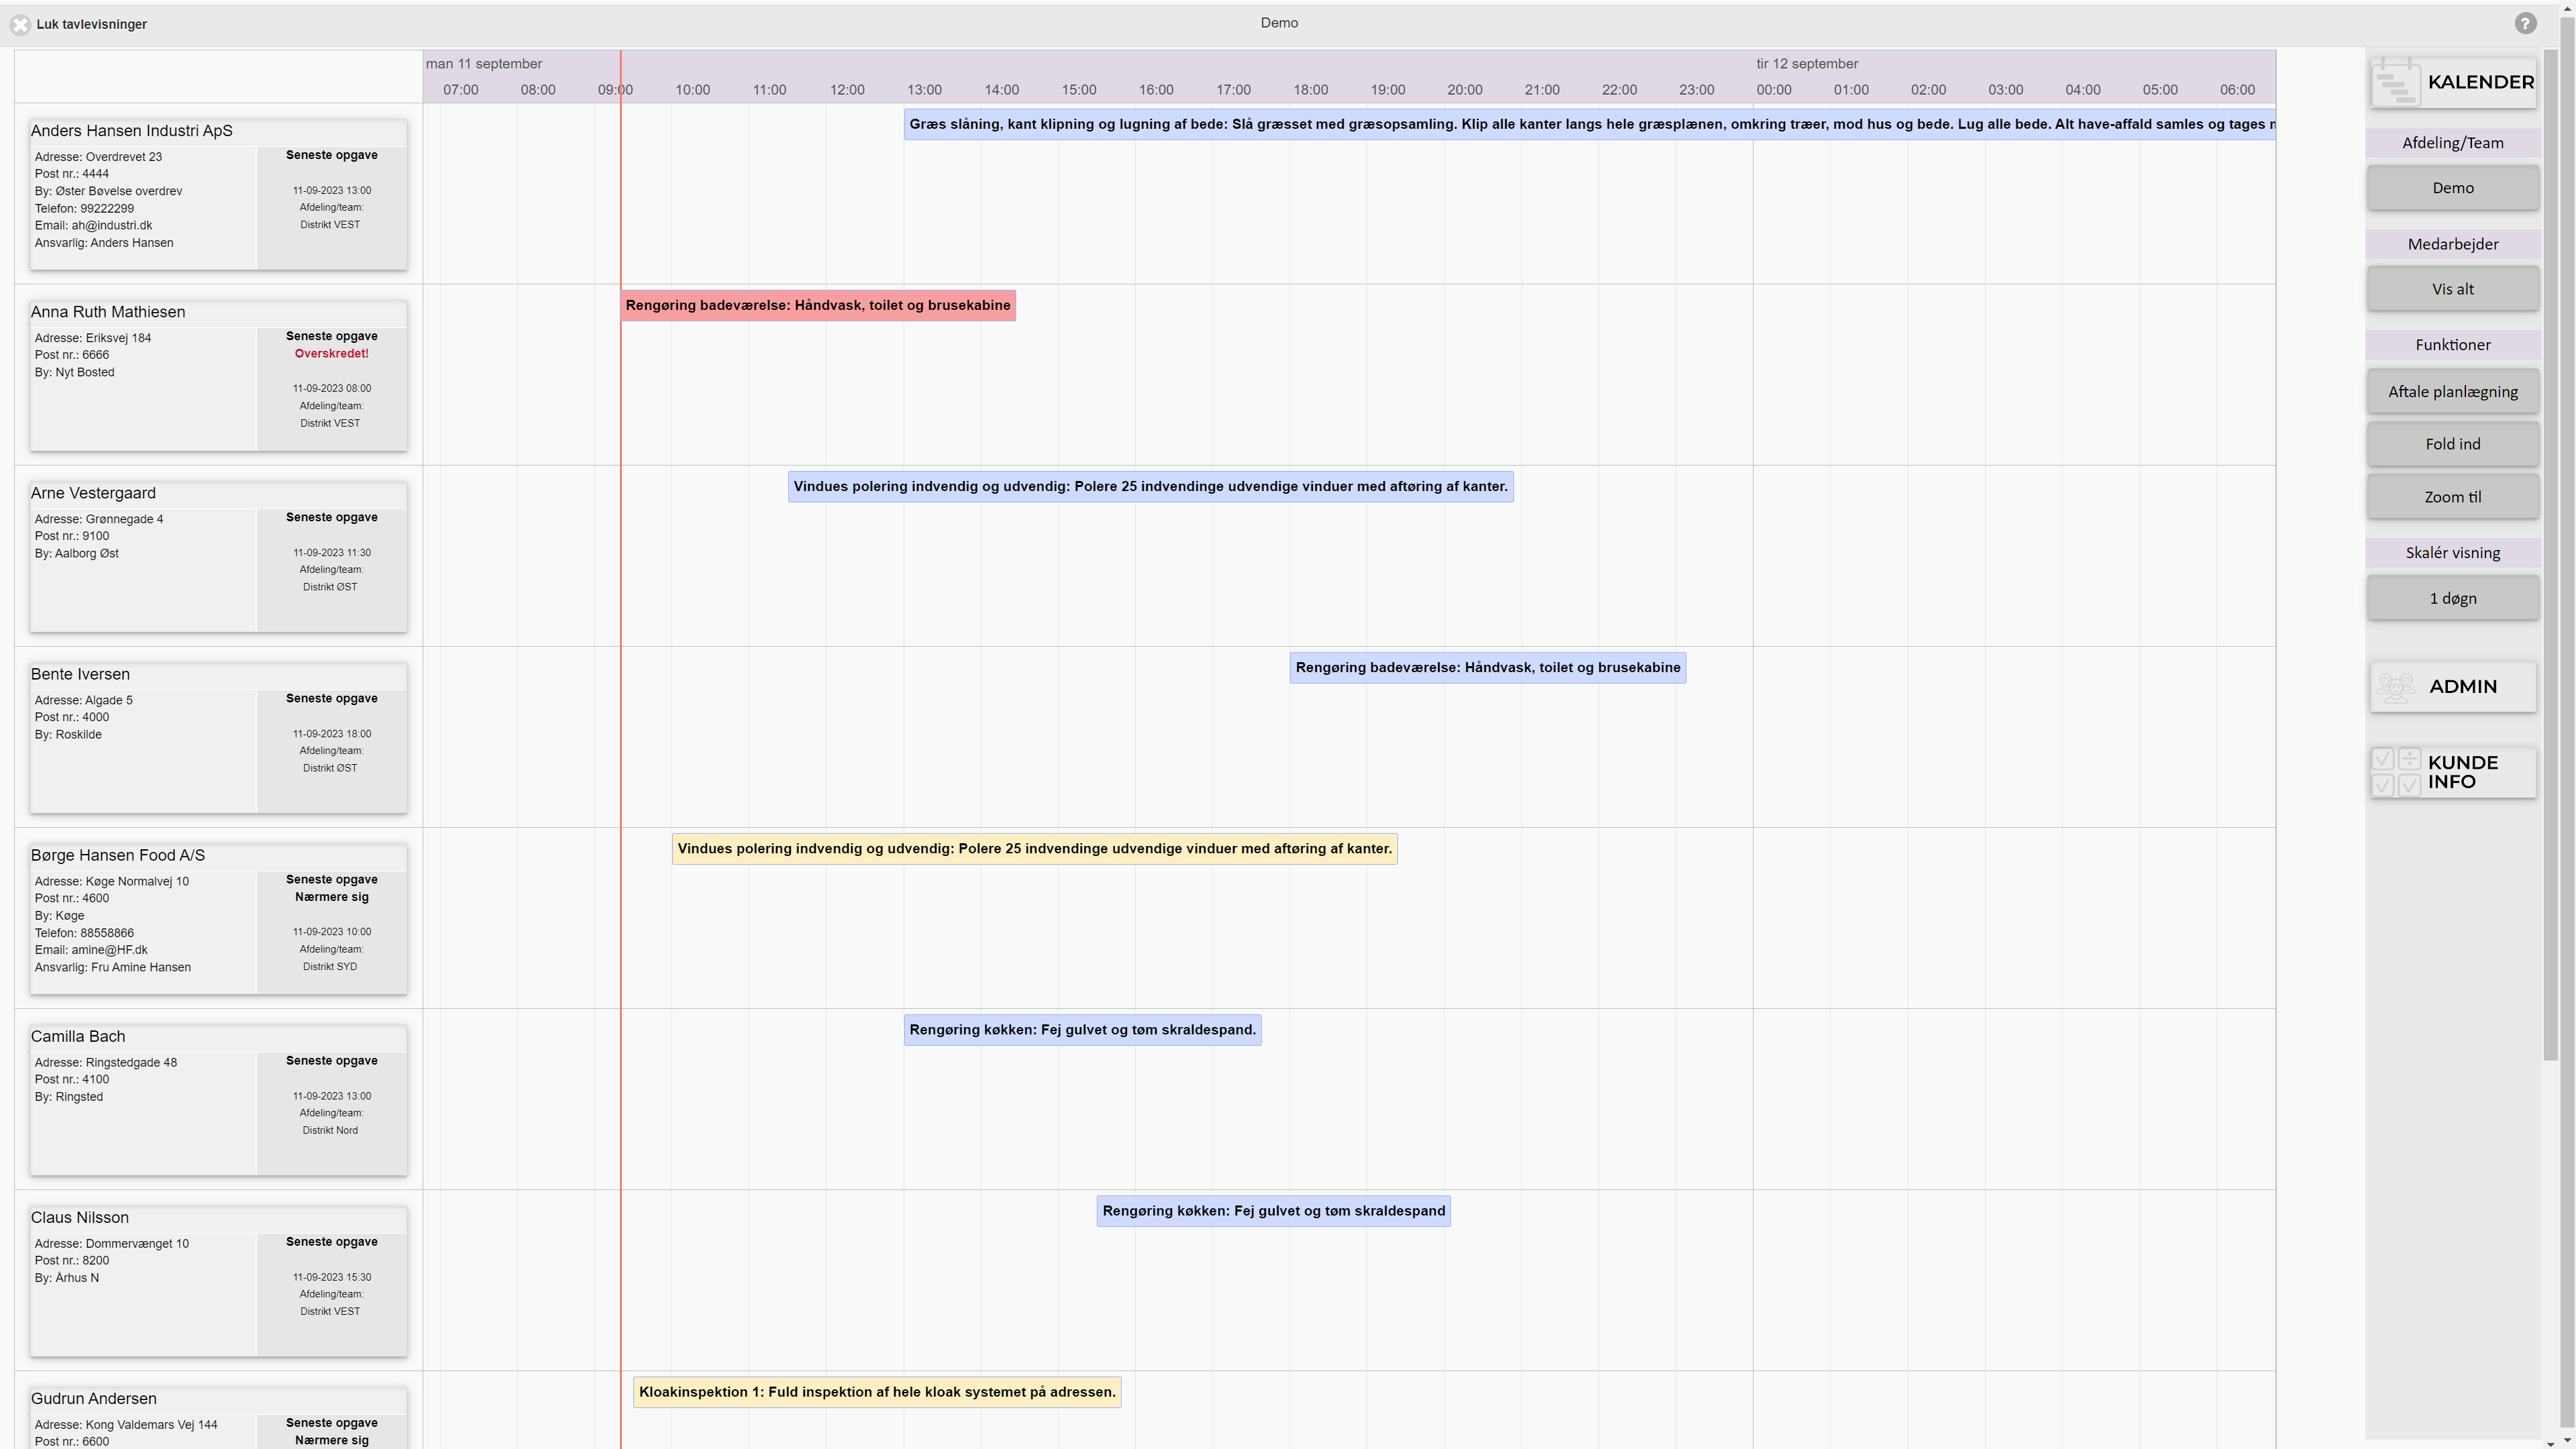The width and height of the screenshot is (2576, 1449).
Task: Click Adresse: Eriksvej 184 text
Action: tap(93, 338)
